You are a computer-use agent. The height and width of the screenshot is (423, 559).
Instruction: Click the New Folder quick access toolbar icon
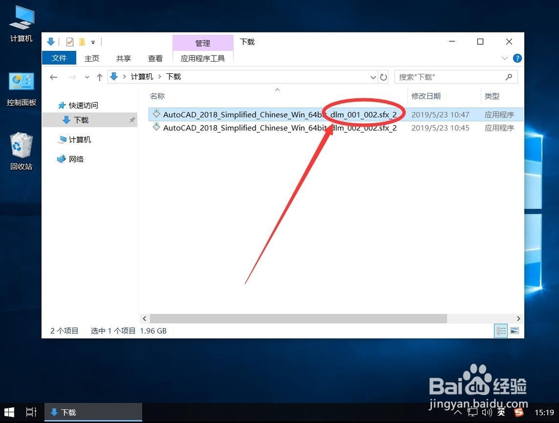(82, 41)
